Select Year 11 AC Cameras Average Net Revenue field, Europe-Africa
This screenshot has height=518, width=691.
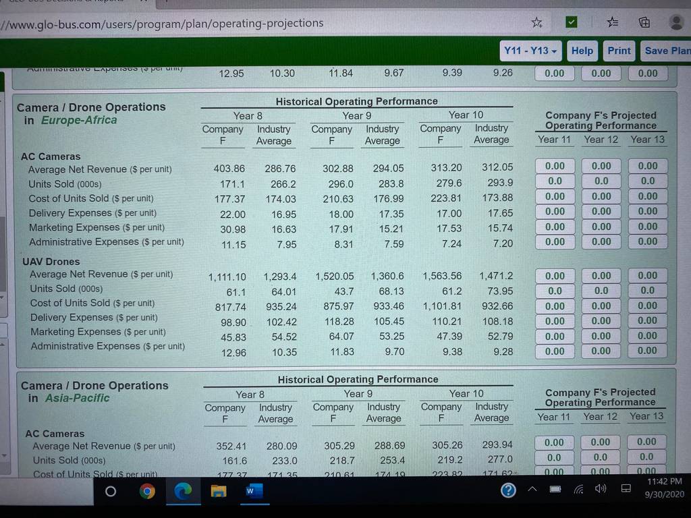pos(555,166)
